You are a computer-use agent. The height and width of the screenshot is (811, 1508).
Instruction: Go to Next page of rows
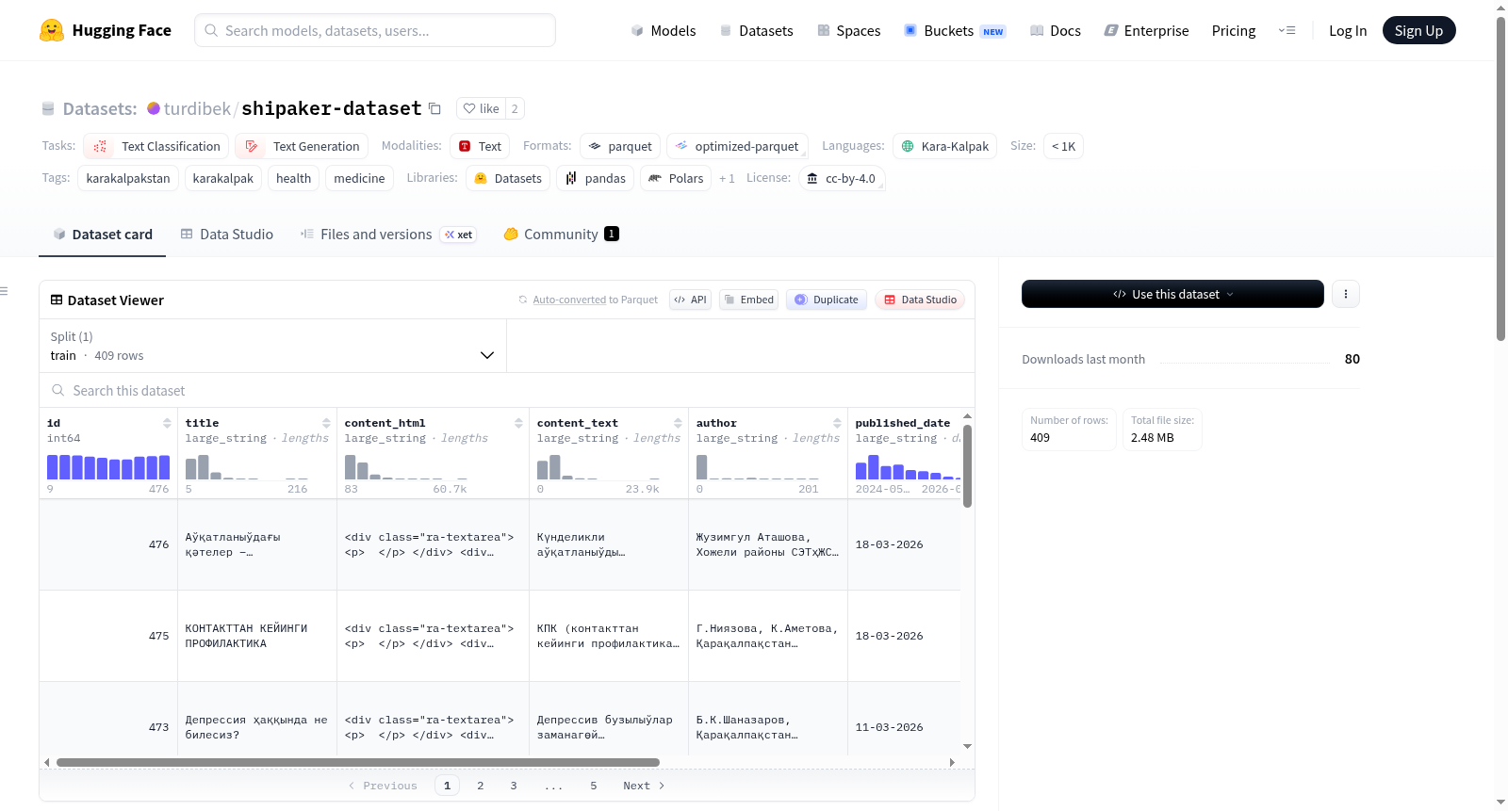pos(644,786)
